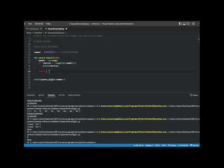Click the first python.exe path in terminal

133,106
